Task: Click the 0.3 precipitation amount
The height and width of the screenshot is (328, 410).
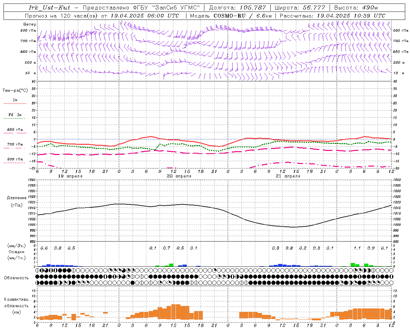Action: 316,248
